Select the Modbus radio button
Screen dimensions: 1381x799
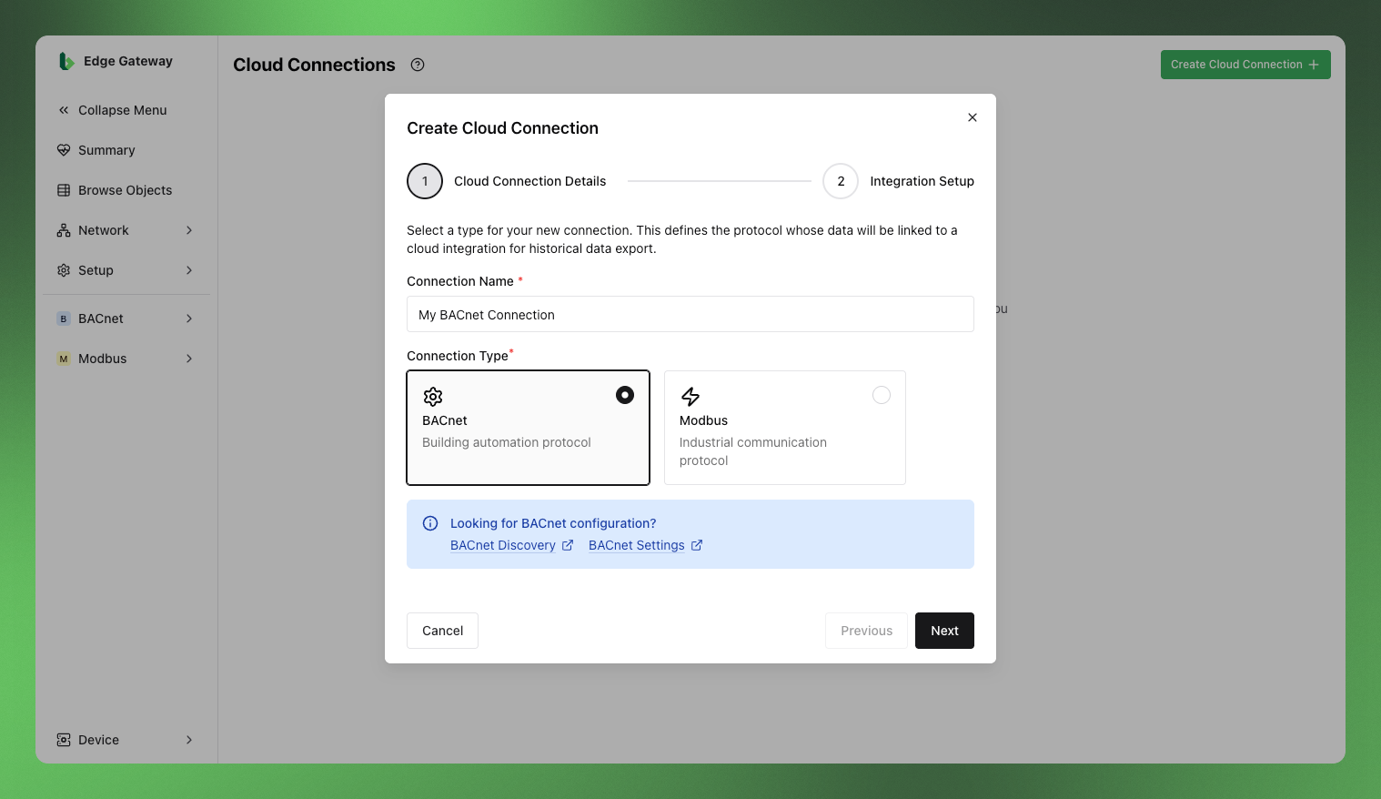[x=882, y=395]
